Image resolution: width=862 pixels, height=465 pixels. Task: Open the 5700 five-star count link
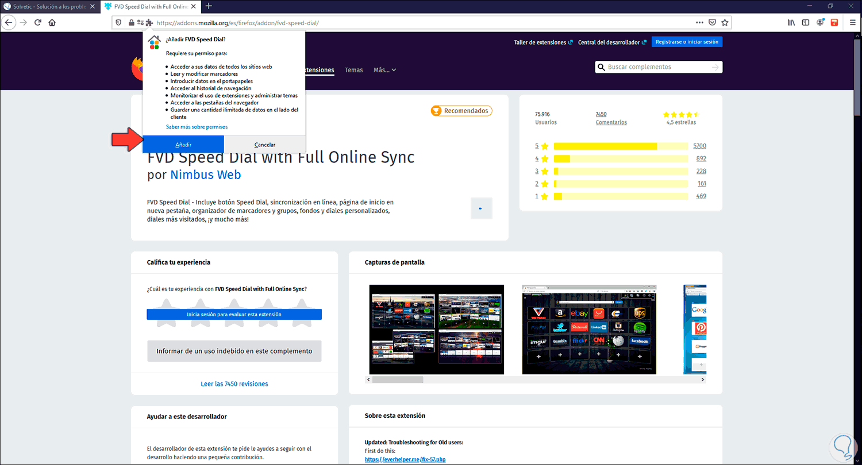pos(700,146)
